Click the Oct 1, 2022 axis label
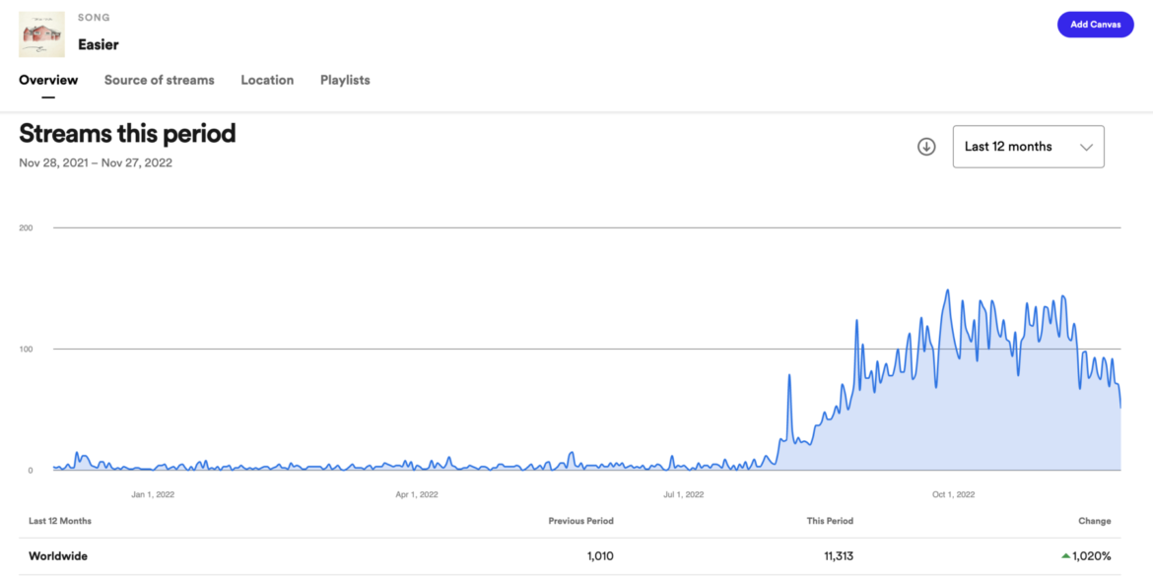Screen dimensions: 1153x576 tap(953, 494)
